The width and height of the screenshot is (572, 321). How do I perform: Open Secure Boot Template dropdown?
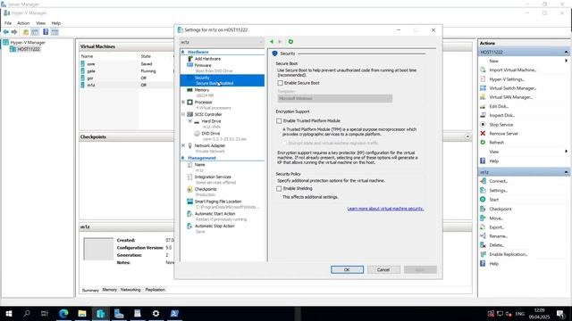coord(335,99)
